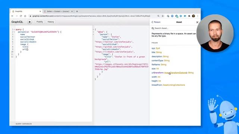Collapse the data object in results
The width and height of the screenshot is (239, 134).
point(93,32)
